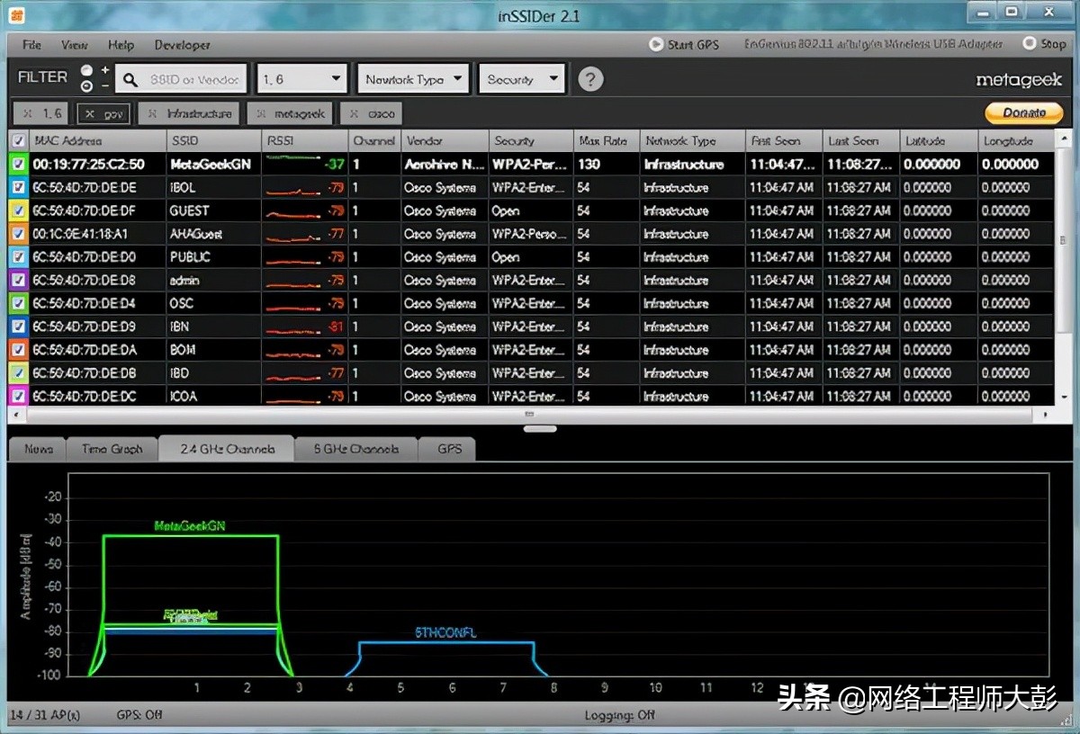
Task: Remove the 'Infrastructure' filter tag
Action: pos(153,114)
